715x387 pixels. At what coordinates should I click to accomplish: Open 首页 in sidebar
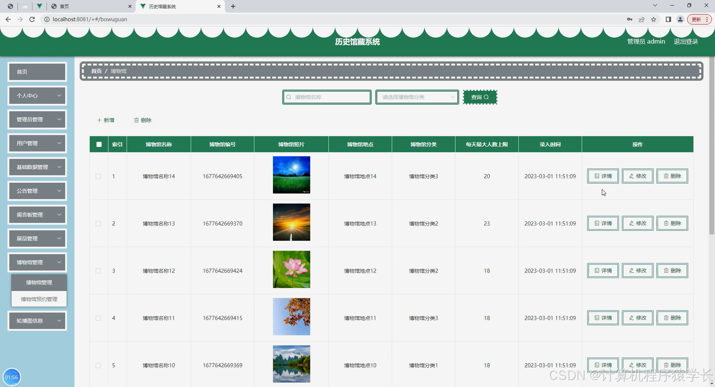pyautogui.click(x=37, y=72)
